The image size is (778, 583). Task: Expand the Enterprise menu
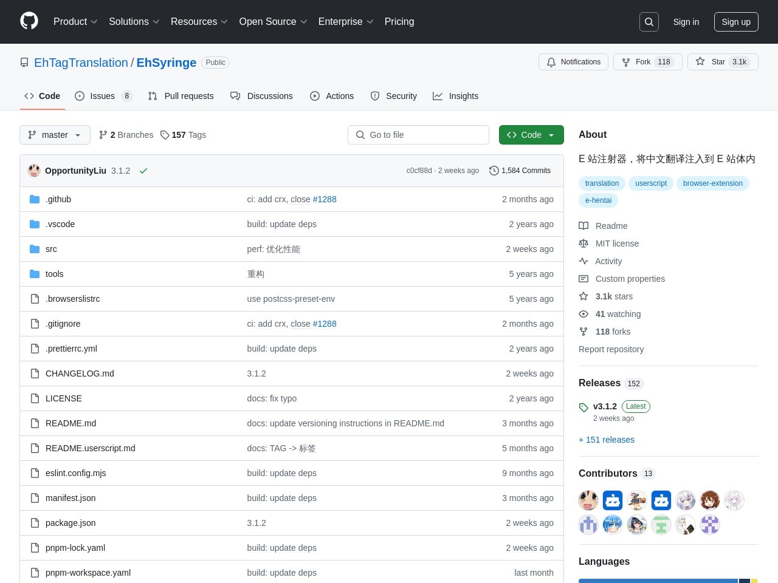pyautogui.click(x=346, y=22)
